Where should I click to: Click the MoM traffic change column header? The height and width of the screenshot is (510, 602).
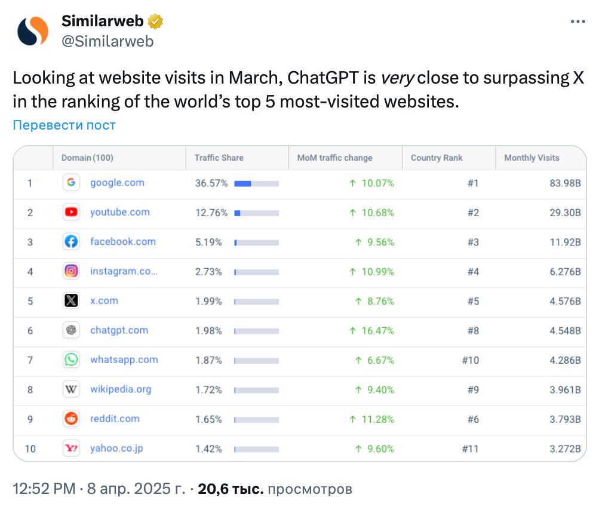[334, 158]
